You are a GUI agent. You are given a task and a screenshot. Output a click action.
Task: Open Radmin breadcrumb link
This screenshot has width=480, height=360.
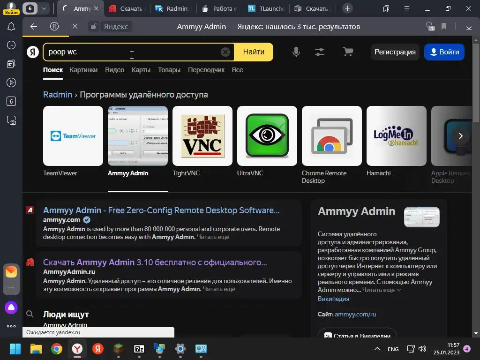pos(58,95)
